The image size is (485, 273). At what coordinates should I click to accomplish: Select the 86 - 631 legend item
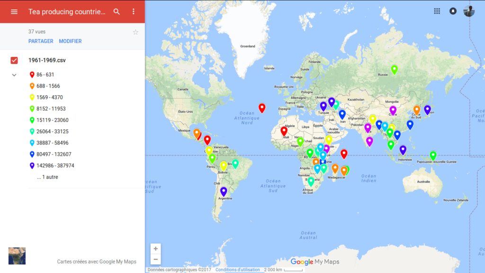point(42,74)
